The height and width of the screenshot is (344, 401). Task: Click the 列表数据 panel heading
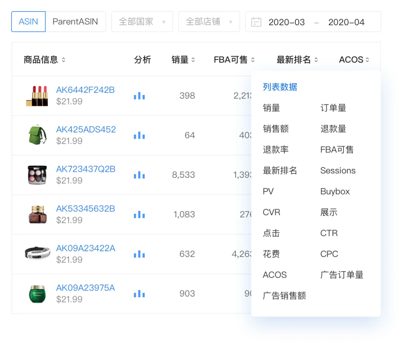coord(280,87)
